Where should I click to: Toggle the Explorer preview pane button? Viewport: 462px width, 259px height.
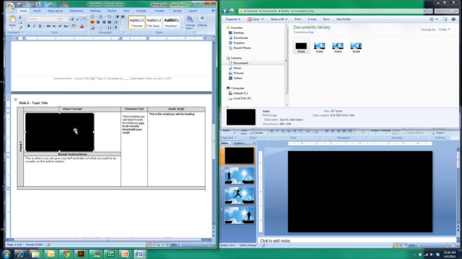[x=445, y=19]
